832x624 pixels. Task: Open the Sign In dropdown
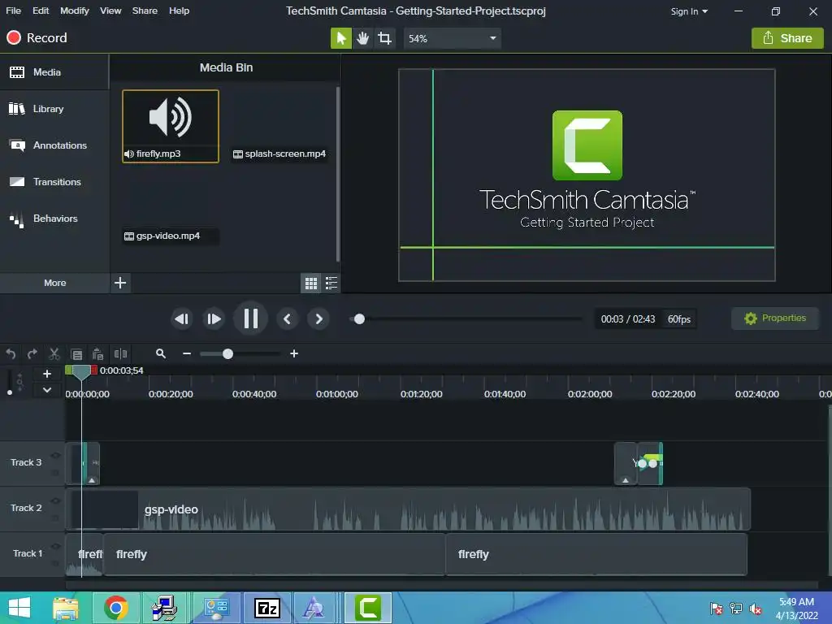point(689,11)
